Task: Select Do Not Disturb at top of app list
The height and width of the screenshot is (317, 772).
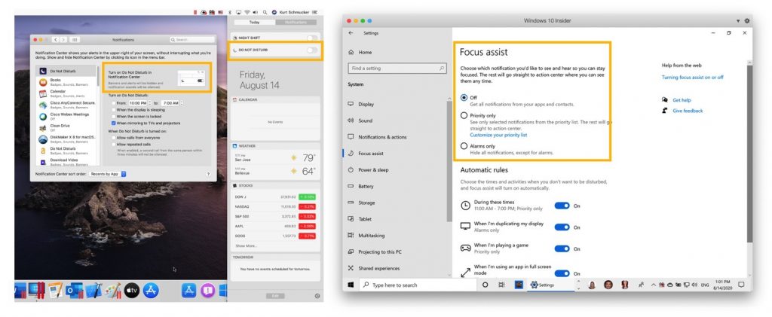Action: (x=68, y=72)
